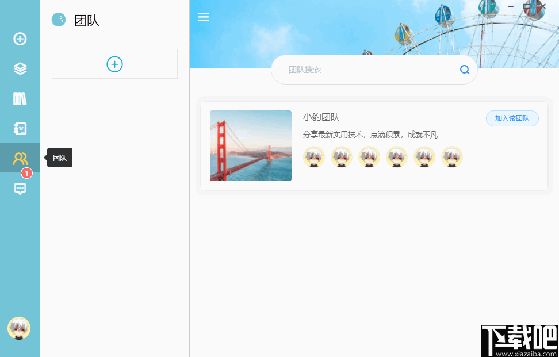Click the first member avatar in 小豹团队
Screen dimensions: 559x357
pyautogui.click(x=314, y=157)
